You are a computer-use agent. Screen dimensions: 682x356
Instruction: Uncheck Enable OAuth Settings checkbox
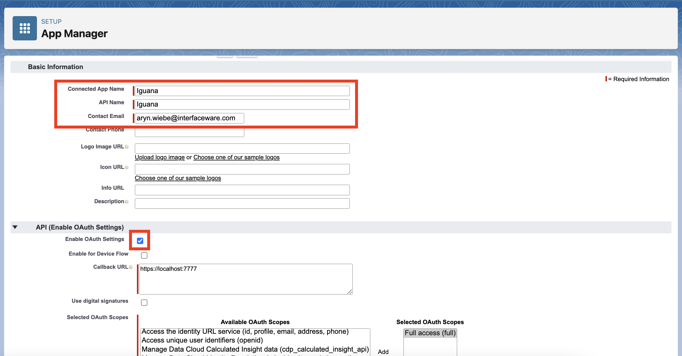140,241
